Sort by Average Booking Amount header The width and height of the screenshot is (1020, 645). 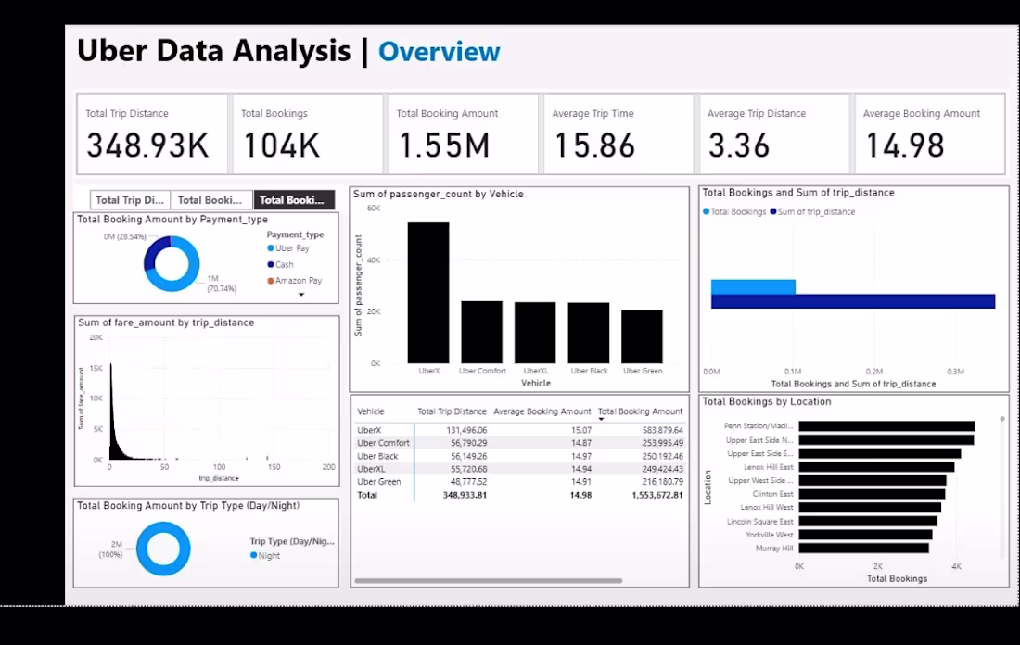(542, 411)
